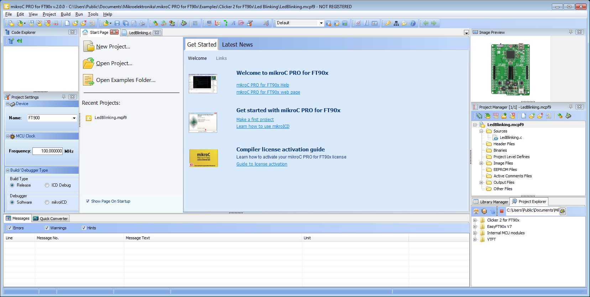Click the yellow key icon in toolbar
Image resolution: width=590 pixels, height=297 pixels.
[x=388, y=23]
